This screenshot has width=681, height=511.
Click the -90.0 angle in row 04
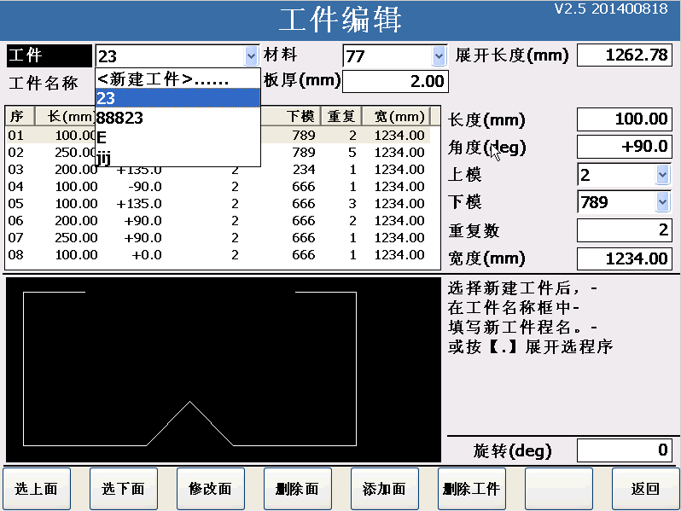[x=145, y=187]
